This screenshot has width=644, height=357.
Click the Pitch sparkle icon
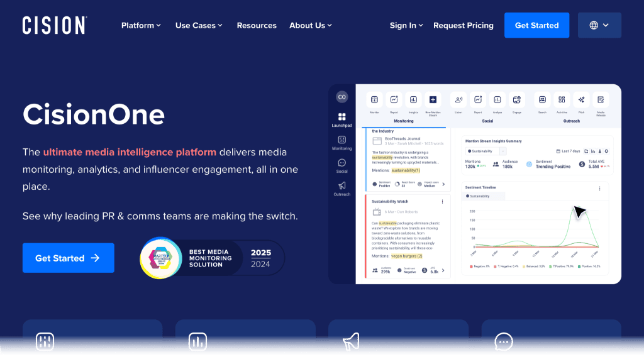581,100
